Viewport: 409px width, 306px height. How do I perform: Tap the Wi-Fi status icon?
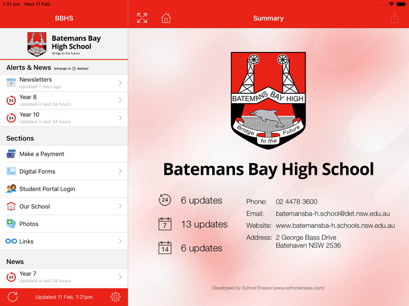coord(391,4)
